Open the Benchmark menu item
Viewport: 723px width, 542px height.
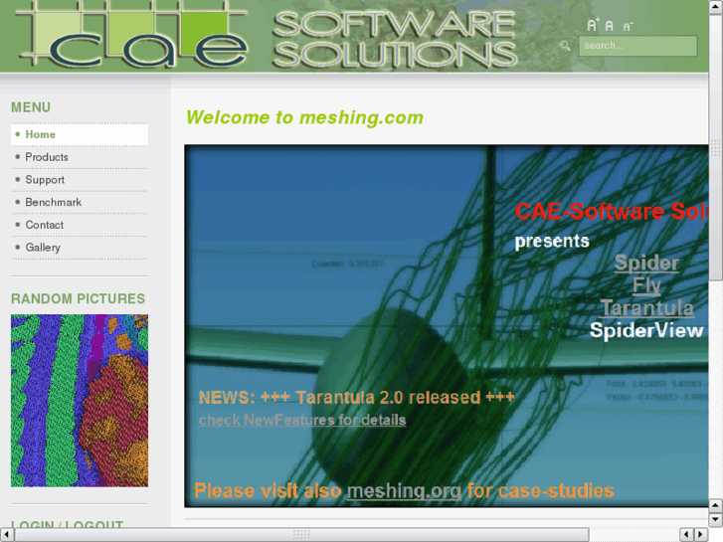click(x=80, y=203)
